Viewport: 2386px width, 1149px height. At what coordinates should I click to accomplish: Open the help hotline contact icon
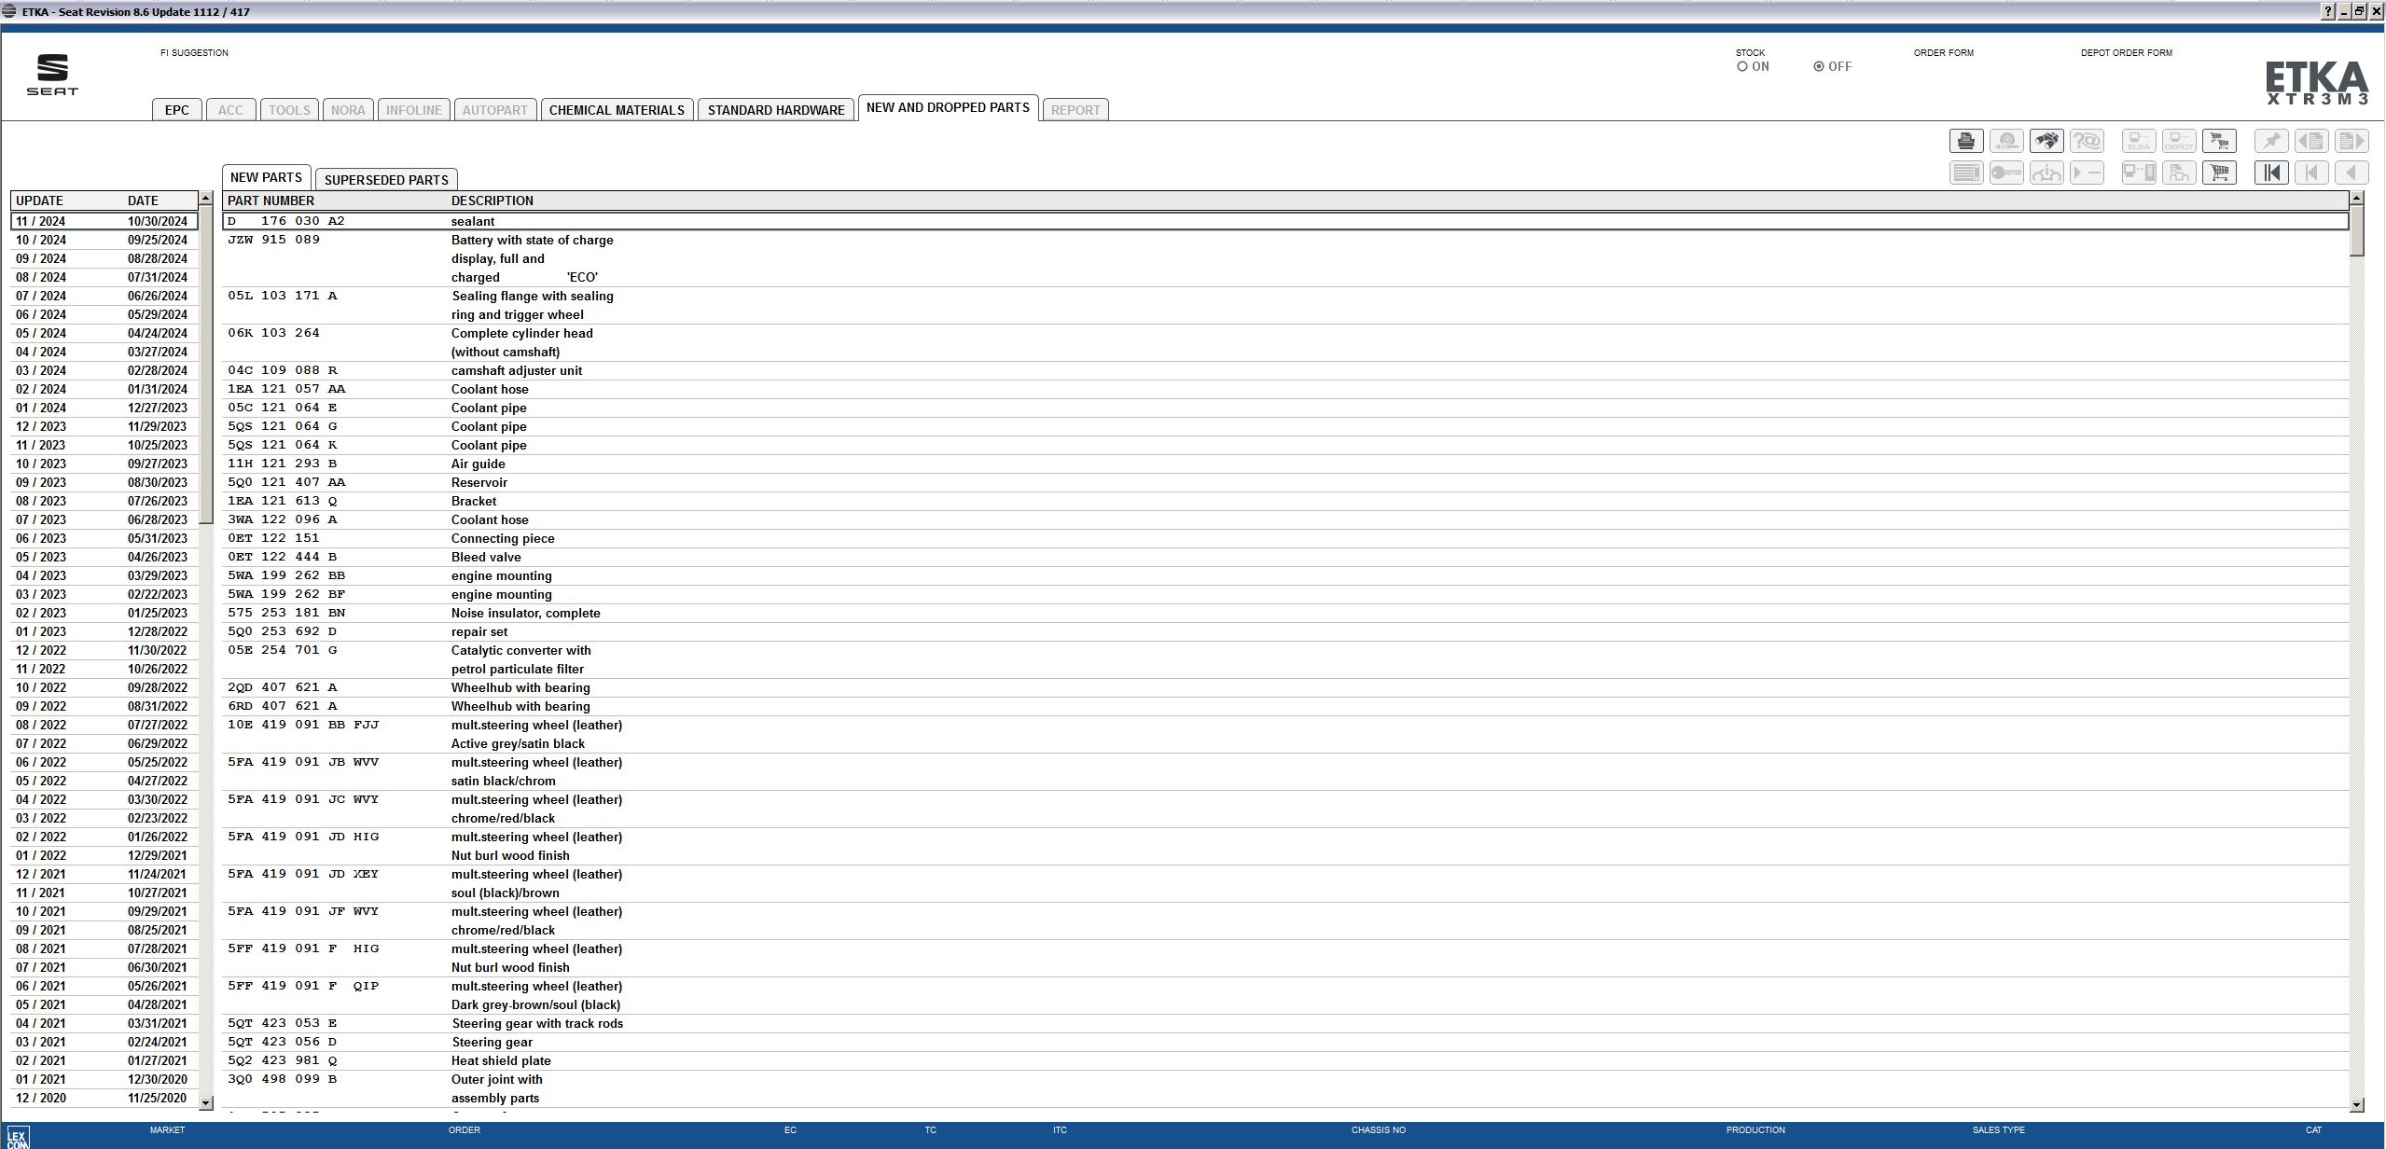(2089, 141)
